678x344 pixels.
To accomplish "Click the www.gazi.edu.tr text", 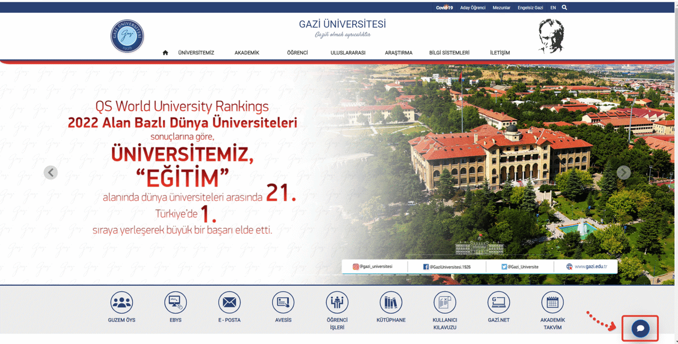I will (591, 266).
